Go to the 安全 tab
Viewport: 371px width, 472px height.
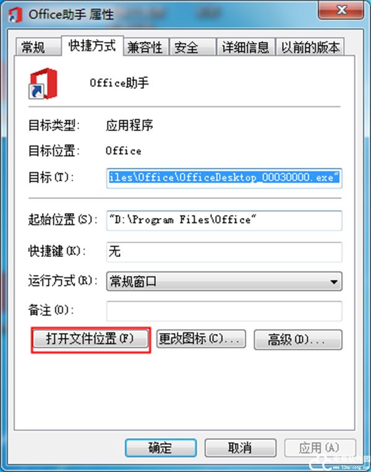[192, 47]
